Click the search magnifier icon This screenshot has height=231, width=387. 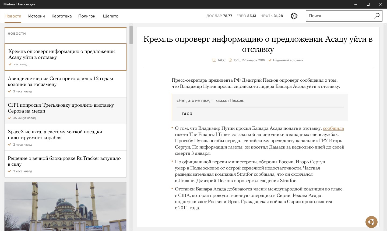tap(377, 16)
